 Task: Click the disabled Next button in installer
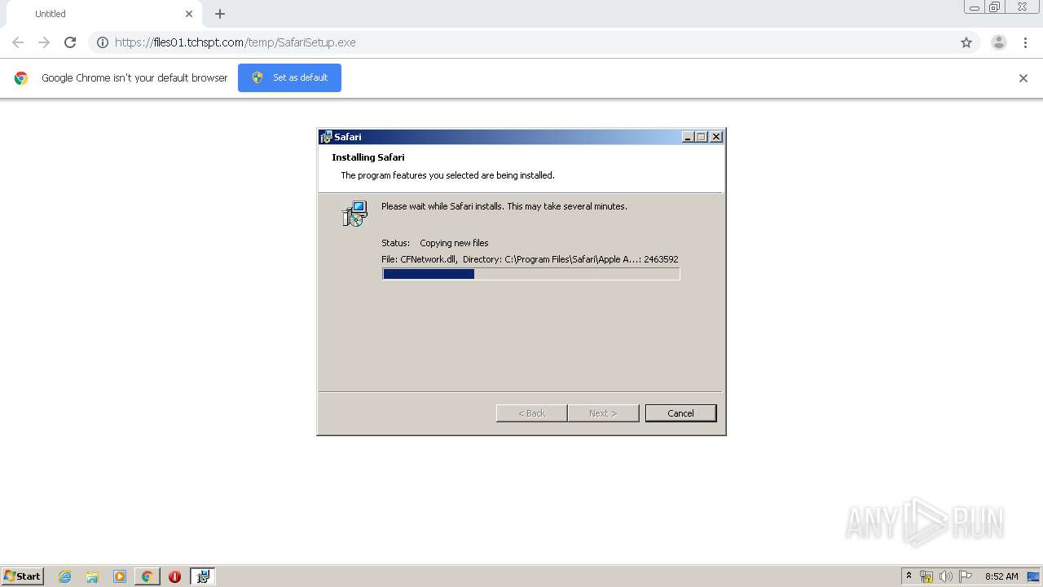click(x=603, y=413)
